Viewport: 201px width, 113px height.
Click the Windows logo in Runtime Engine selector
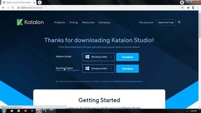coord(87,68)
